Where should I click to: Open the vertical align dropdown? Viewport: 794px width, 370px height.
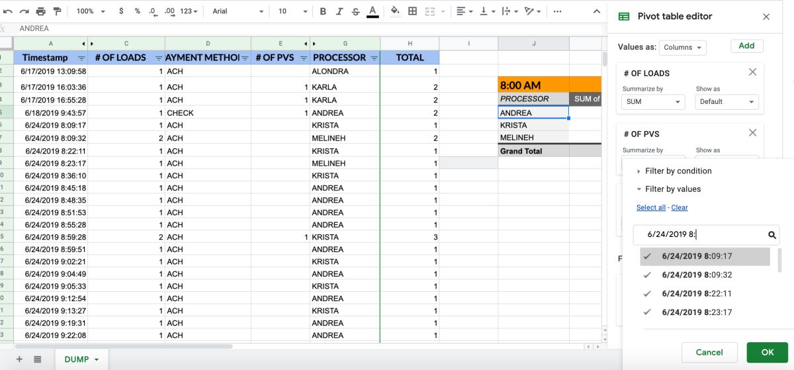[x=487, y=11]
